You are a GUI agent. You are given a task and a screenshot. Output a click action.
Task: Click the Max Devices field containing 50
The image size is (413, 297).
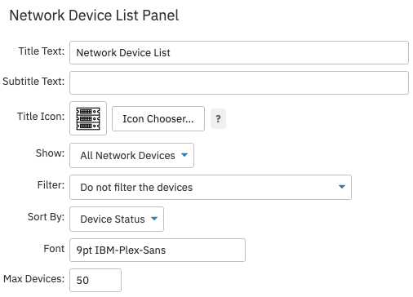95,280
